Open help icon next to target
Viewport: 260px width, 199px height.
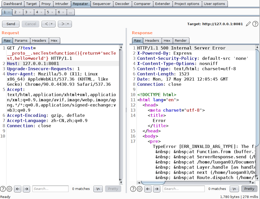pyautogui.click(x=255, y=24)
